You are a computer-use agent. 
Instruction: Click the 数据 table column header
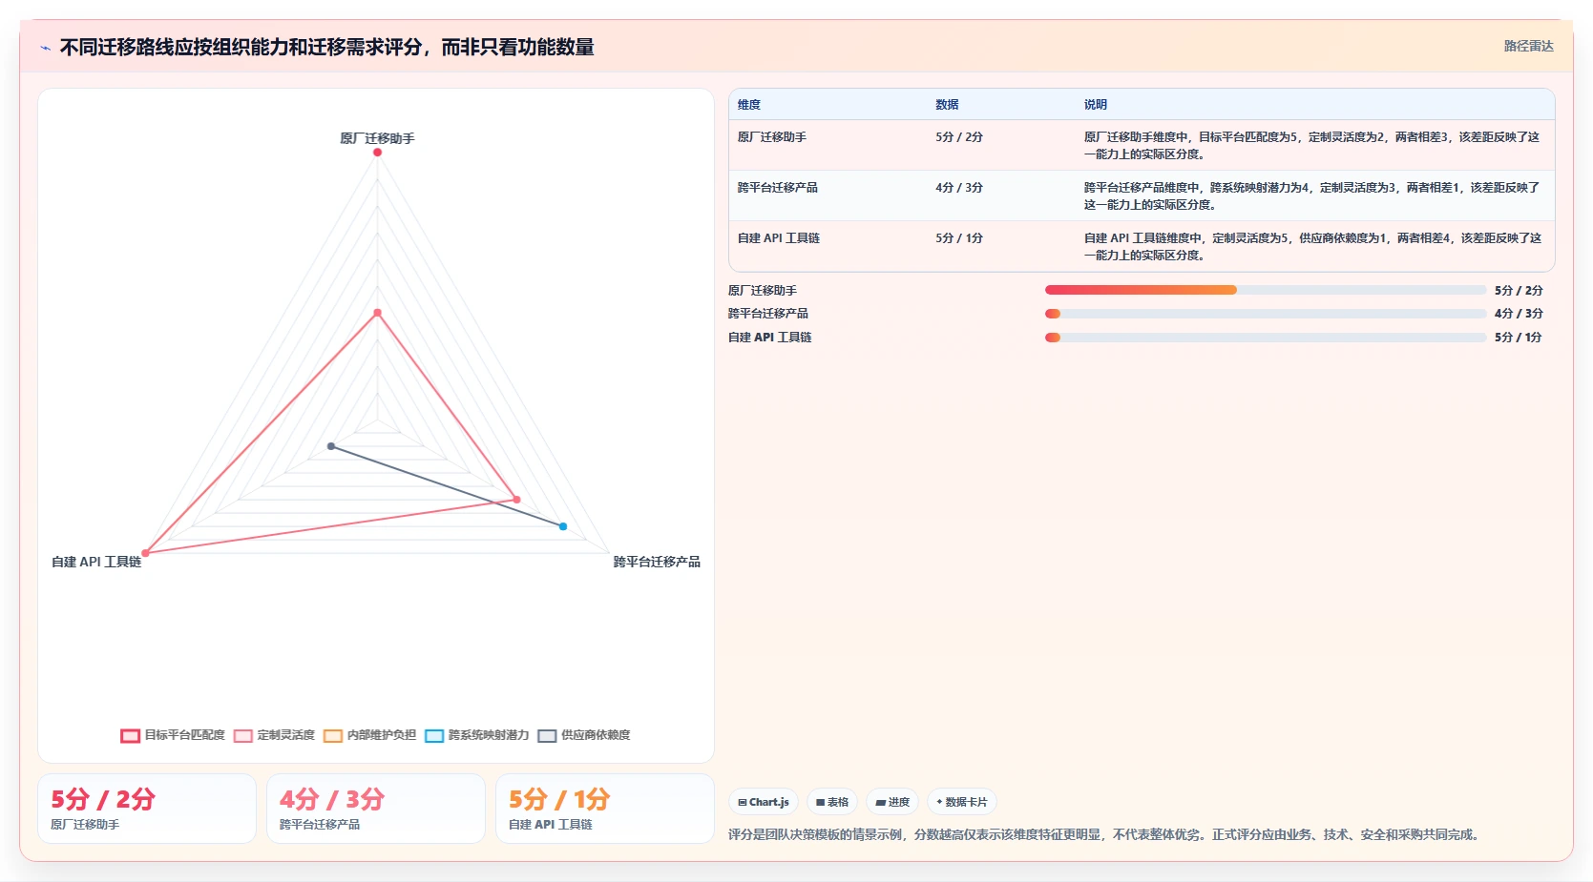pos(947,105)
